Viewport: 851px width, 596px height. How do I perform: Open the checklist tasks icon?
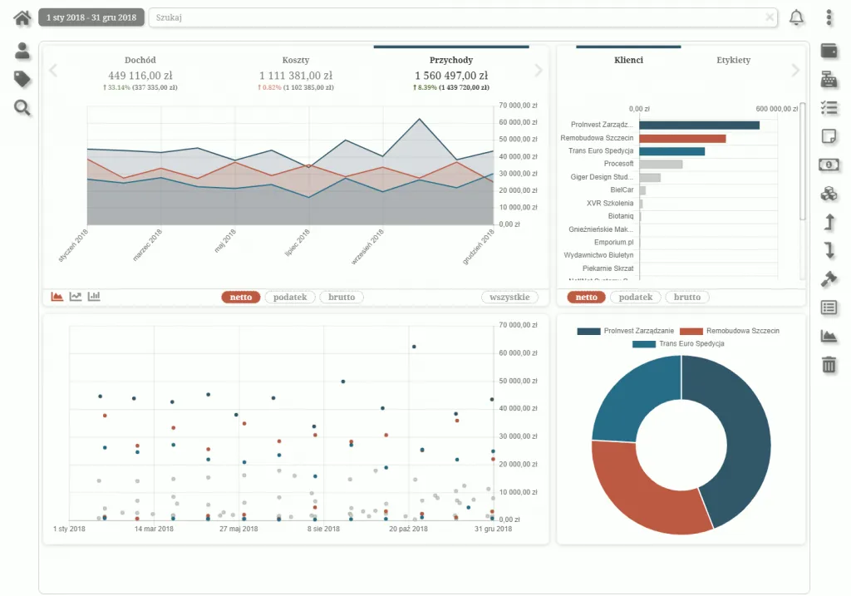point(829,108)
